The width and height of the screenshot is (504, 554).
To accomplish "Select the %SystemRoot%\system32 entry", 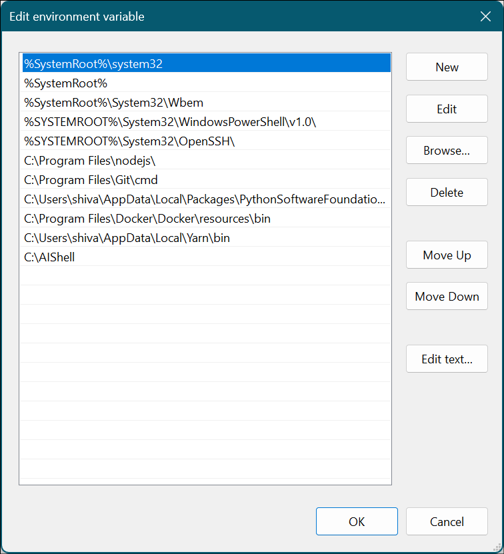I will 93,64.
